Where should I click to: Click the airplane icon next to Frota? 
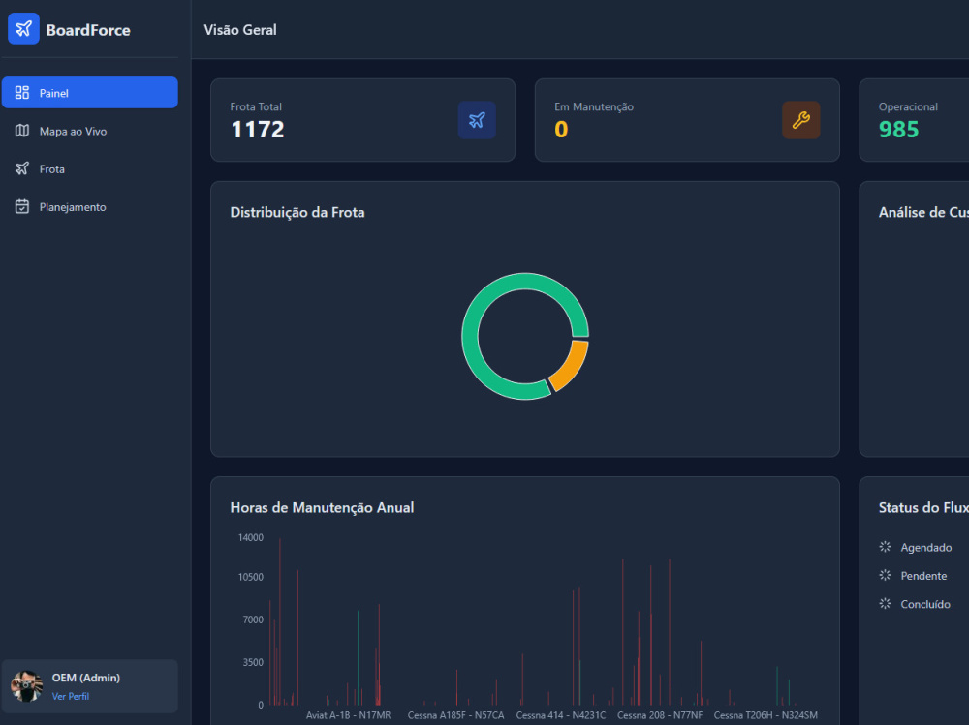22,168
